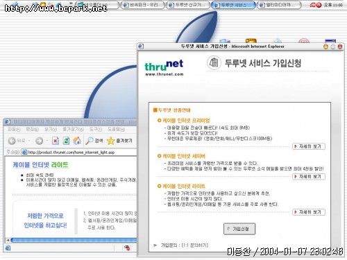Click 자세히 보기 for 케이블 인터넷 세이버
The width and height of the screenshot is (347, 260).
[x=309, y=177]
